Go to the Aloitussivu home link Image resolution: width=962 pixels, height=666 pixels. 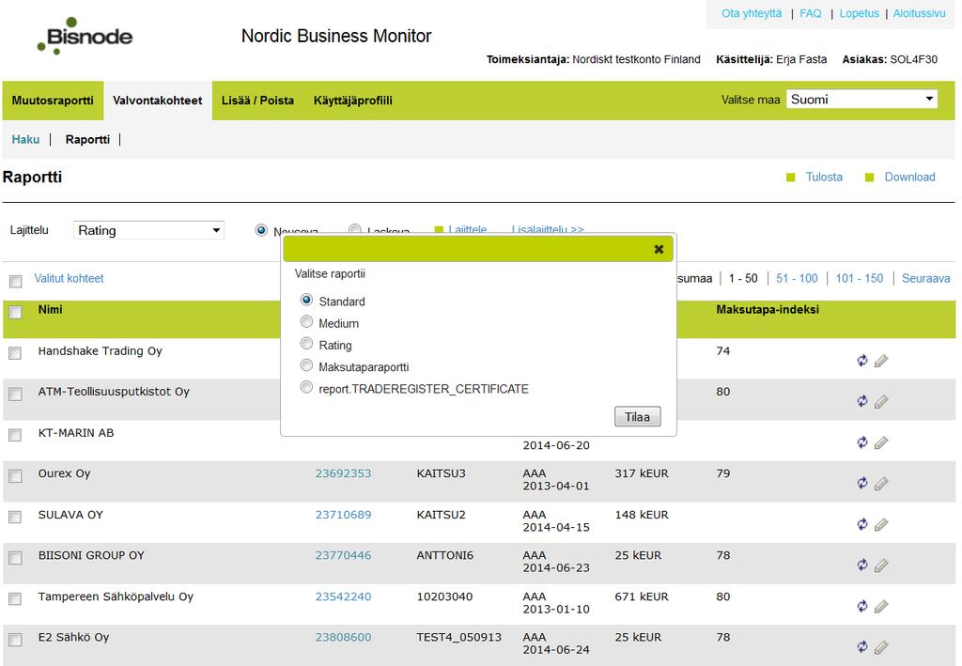click(x=919, y=13)
